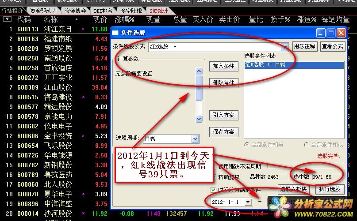Sort by 总量 column header

pos(180,19)
